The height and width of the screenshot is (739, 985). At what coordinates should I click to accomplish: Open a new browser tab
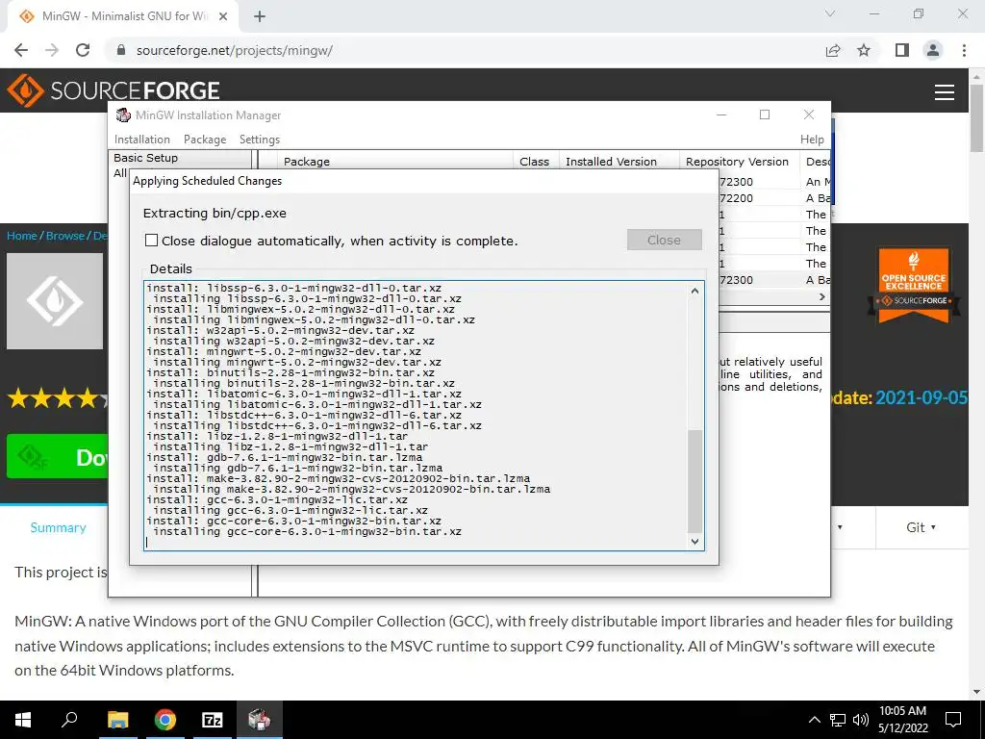tap(260, 16)
